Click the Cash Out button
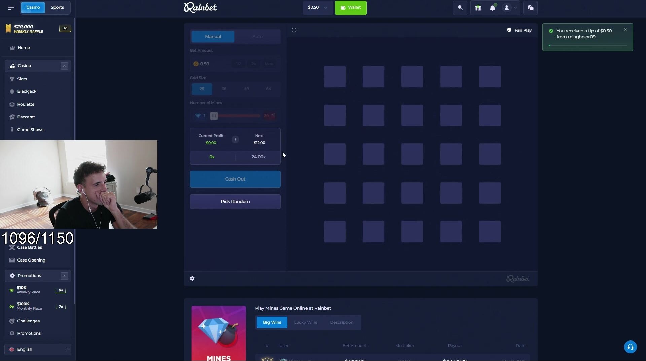Image resolution: width=646 pixels, height=361 pixels. point(235,179)
